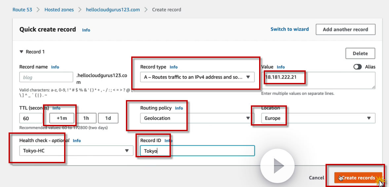Open hellocloudgurus123.com breadcrumb link
This screenshot has width=389, height=187.
click(x=113, y=10)
